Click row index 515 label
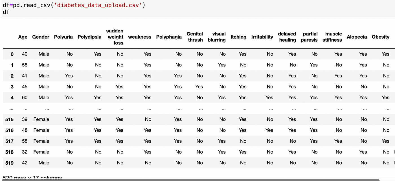 click(x=9, y=119)
